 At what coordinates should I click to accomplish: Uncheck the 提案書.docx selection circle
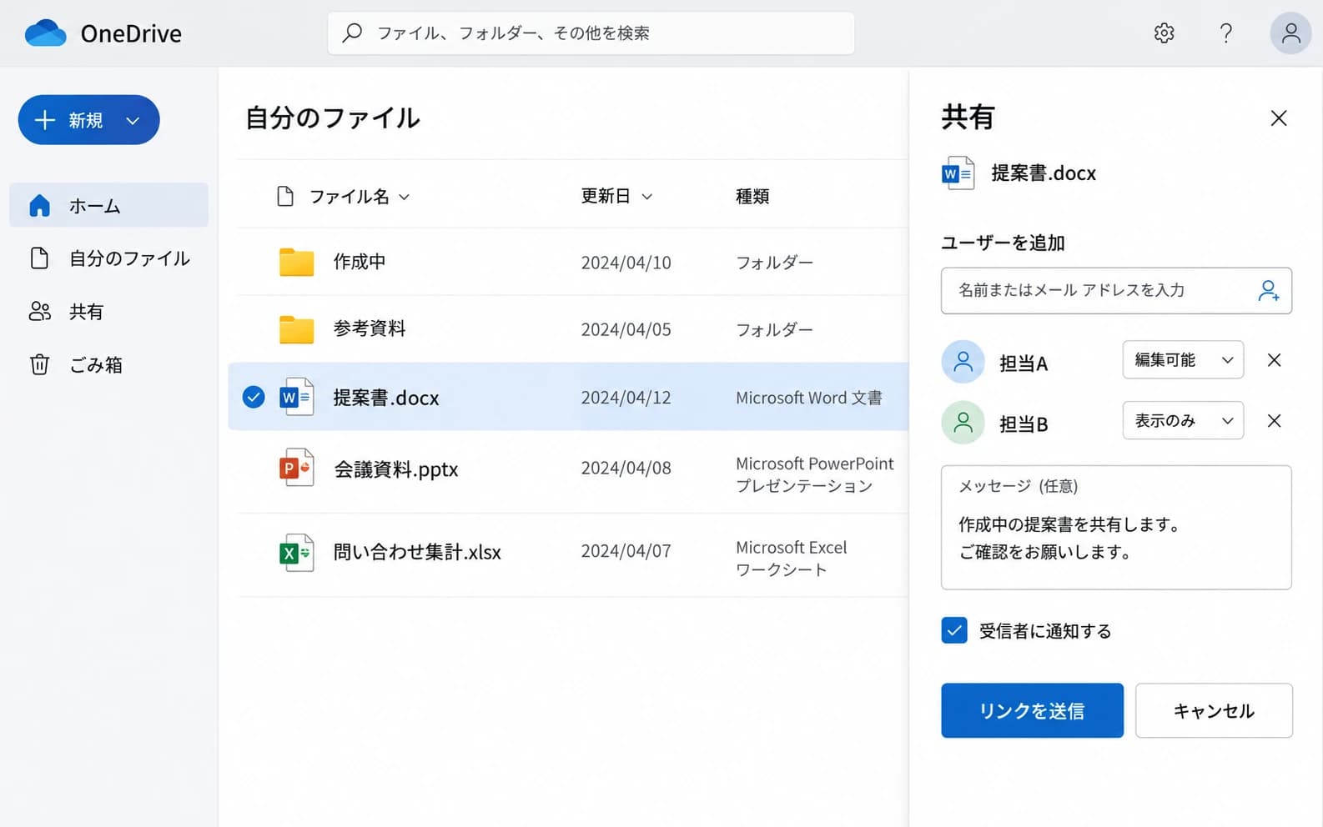254,397
